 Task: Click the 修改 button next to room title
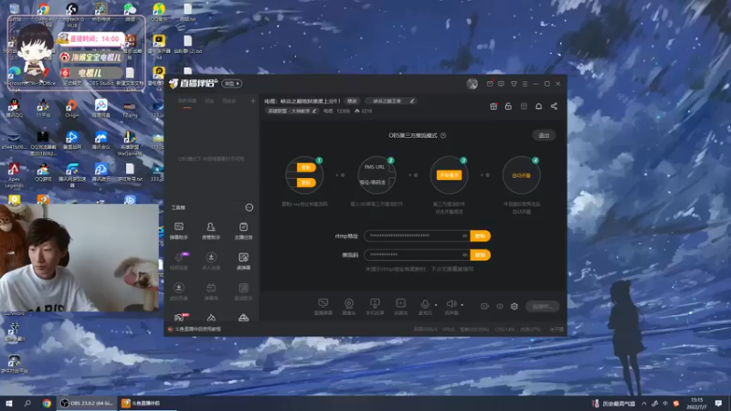click(x=352, y=101)
